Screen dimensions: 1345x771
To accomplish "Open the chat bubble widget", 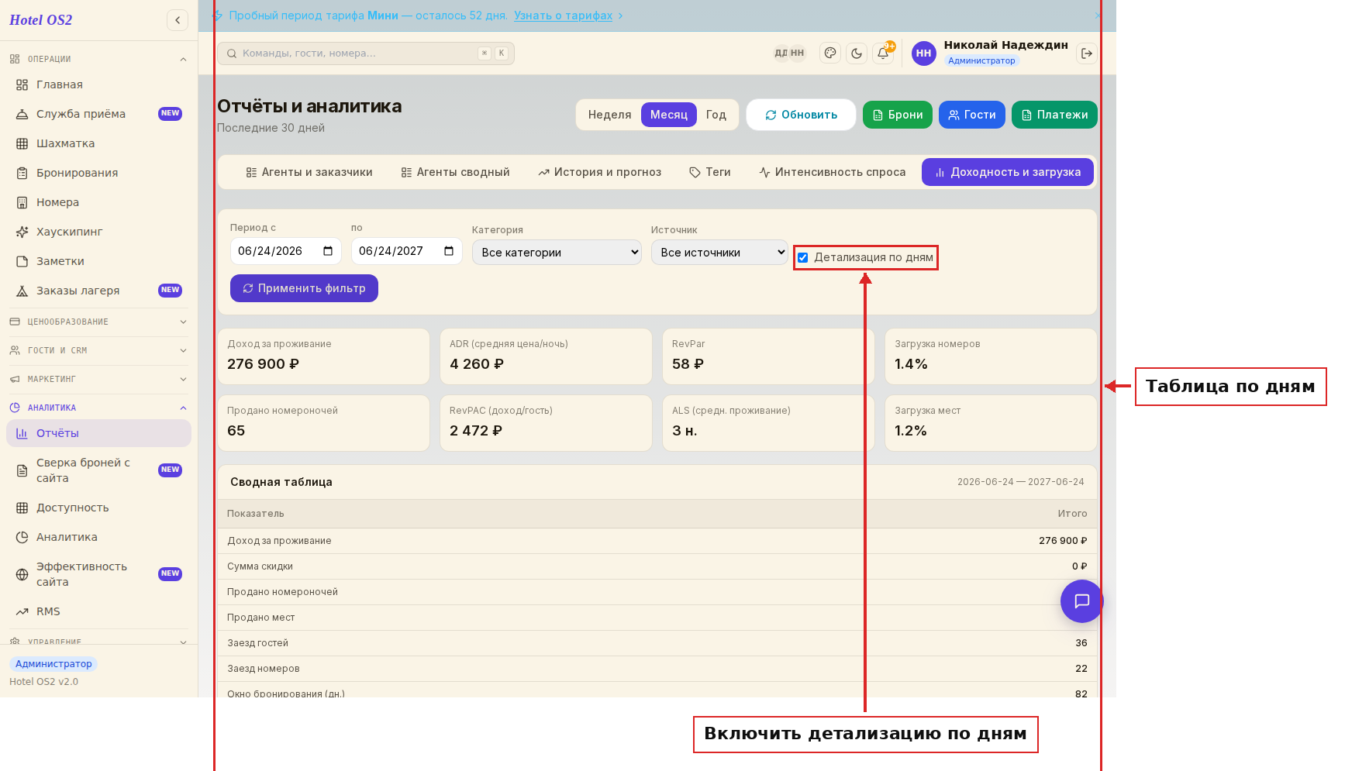I will 1081,601.
